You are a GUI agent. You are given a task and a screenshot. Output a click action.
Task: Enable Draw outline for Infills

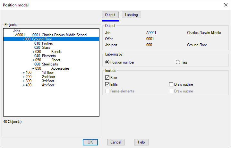(x=172, y=84)
